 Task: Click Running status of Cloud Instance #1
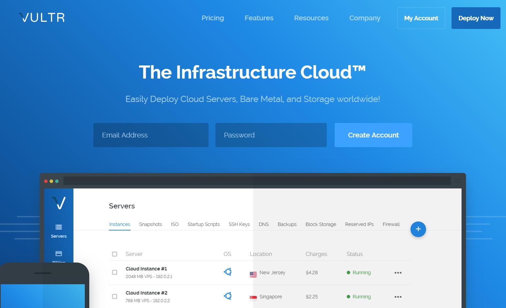tap(359, 273)
